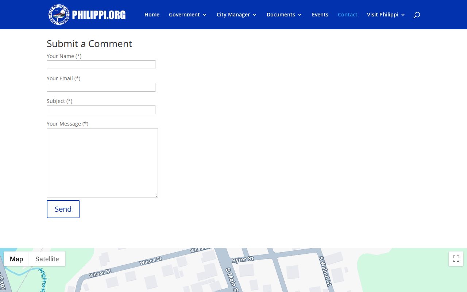Click the Submit a Comment heading
Viewport: 467px width, 292px height.
click(89, 43)
